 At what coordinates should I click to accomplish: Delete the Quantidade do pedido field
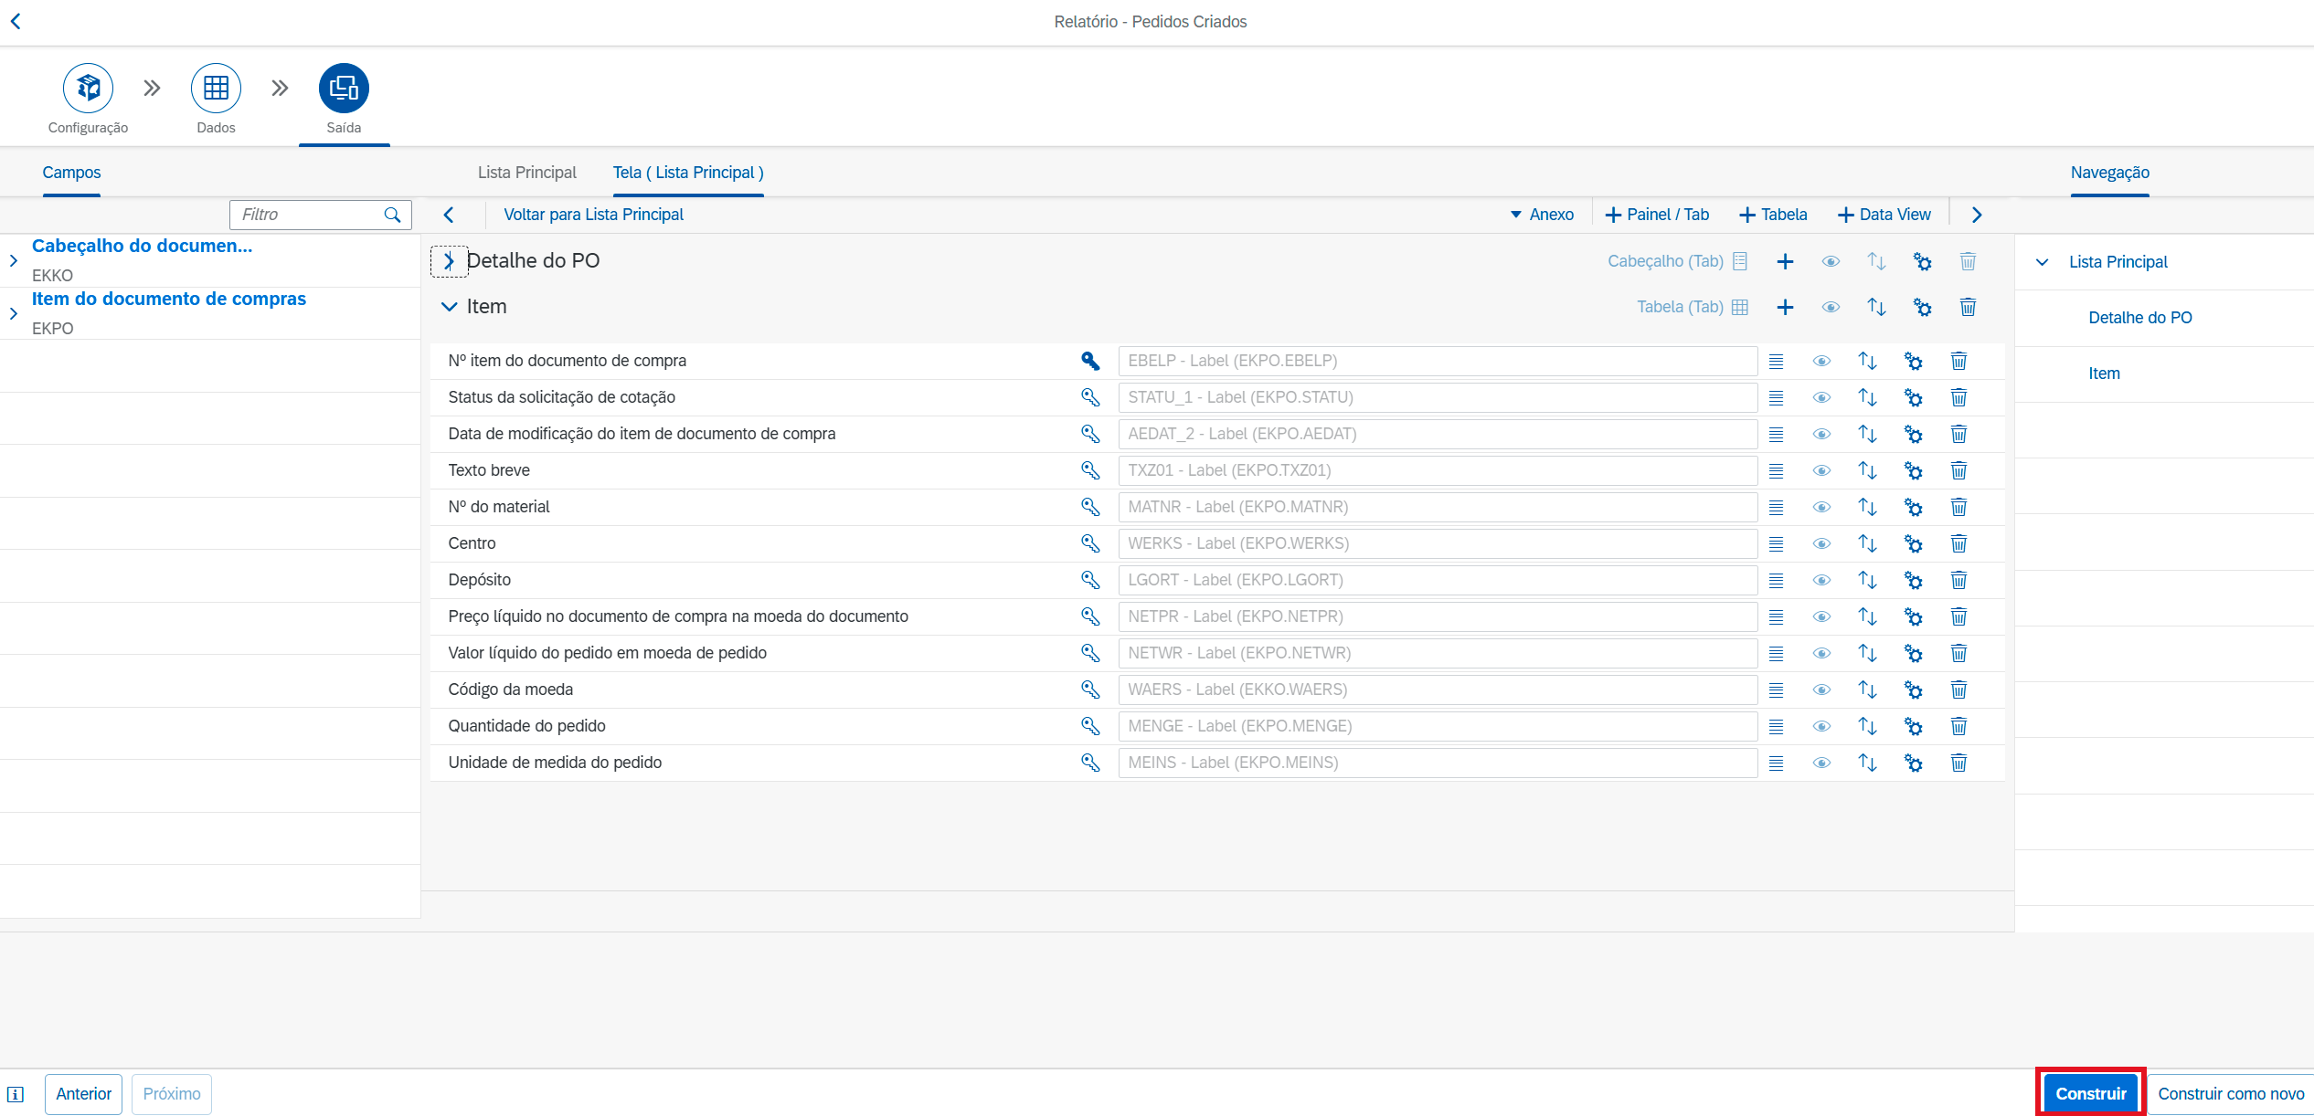[1958, 726]
